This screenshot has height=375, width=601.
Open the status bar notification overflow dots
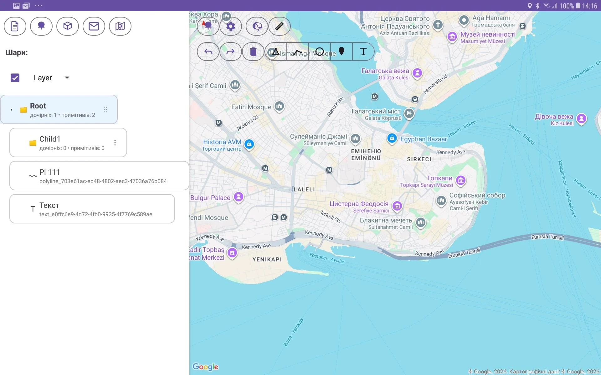[39, 6]
